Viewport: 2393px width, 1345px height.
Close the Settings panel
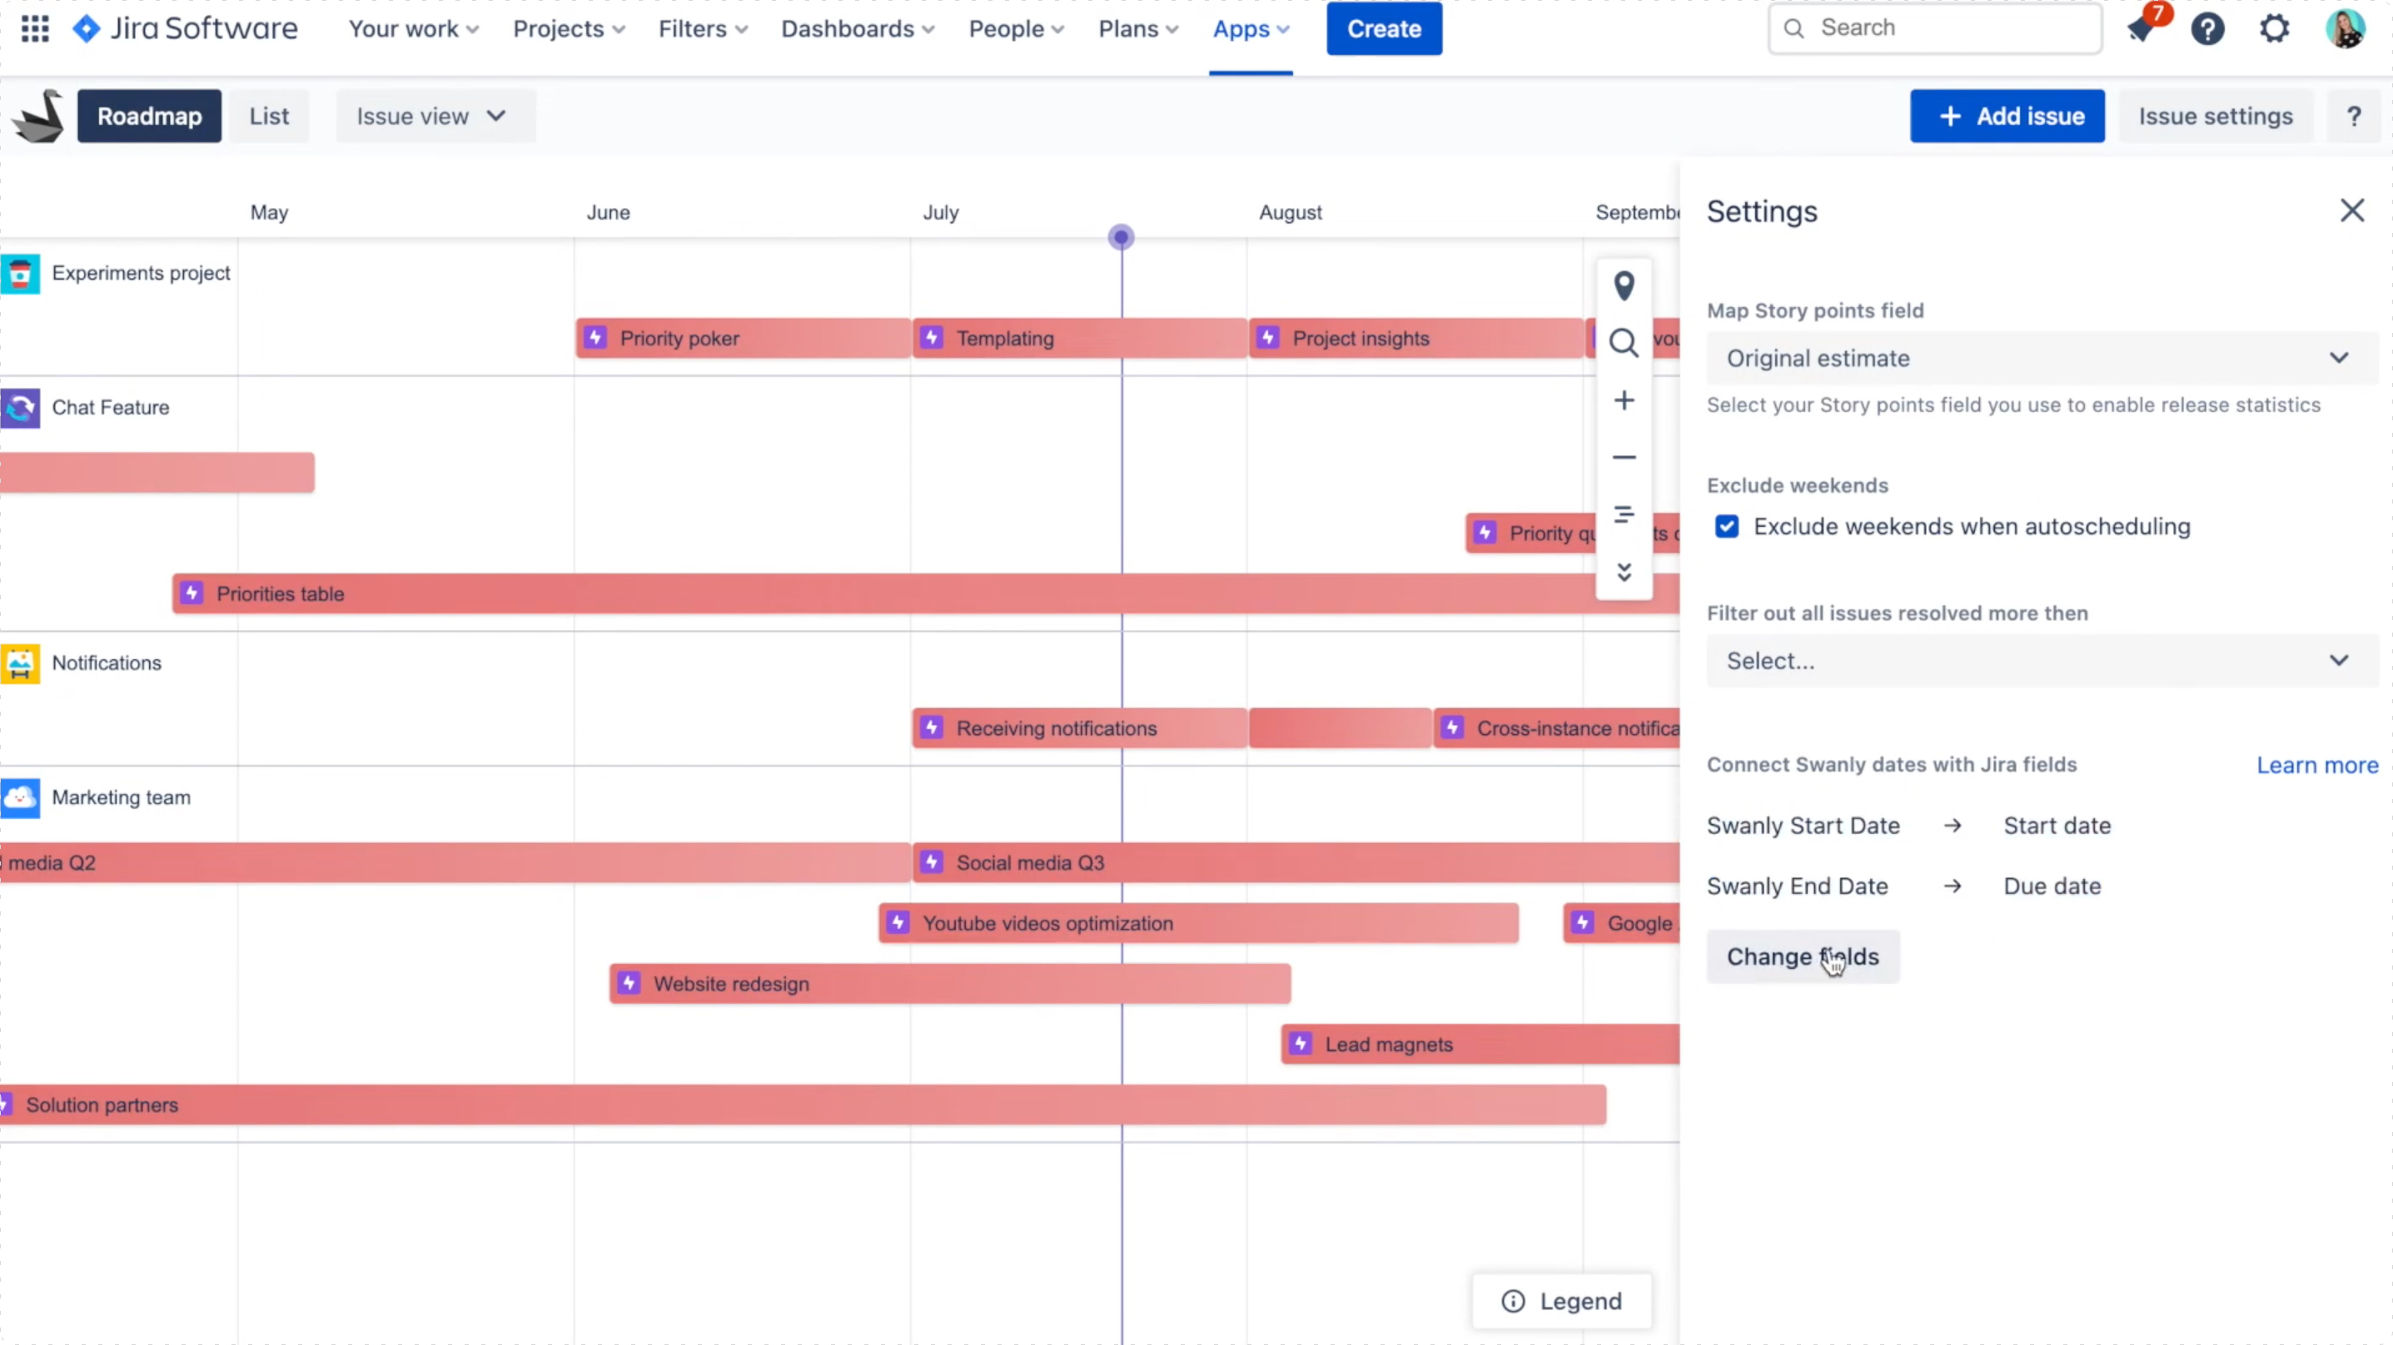(2351, 211)
